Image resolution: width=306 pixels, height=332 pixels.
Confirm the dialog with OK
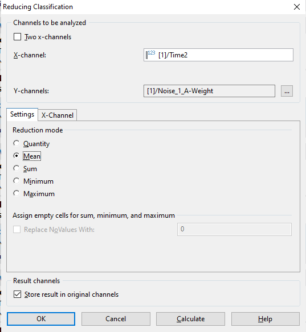41,319
